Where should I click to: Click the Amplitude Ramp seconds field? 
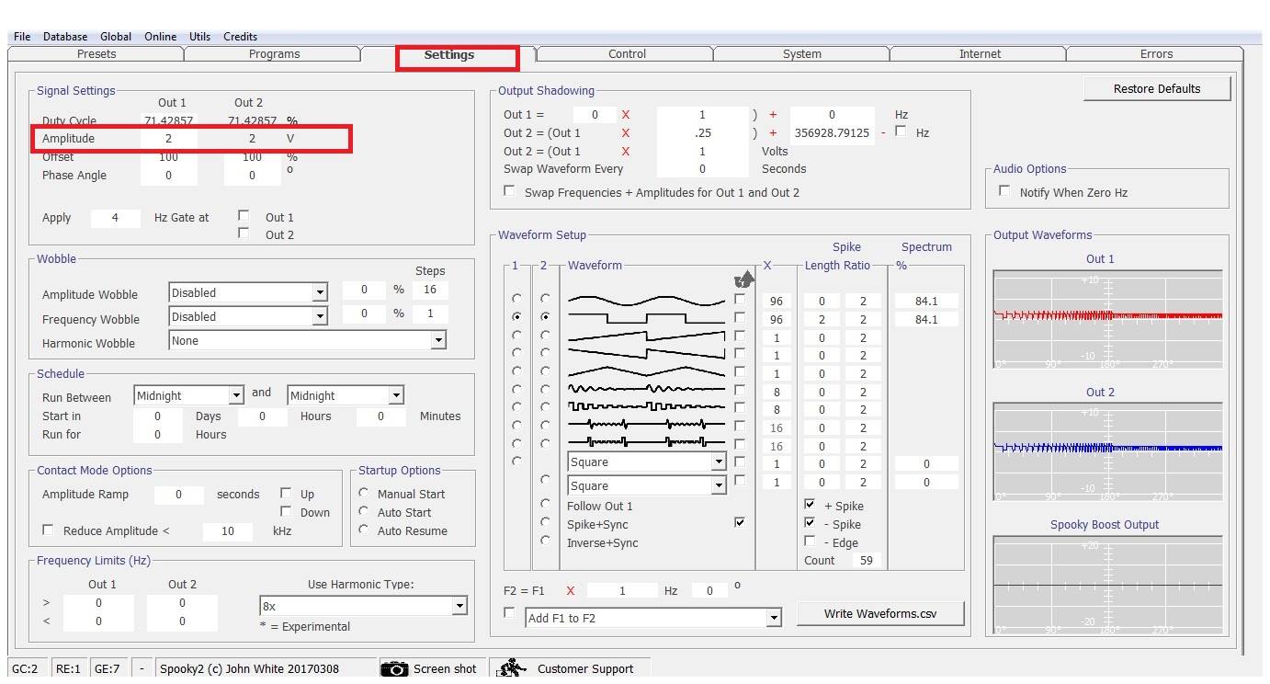point(178,495)
